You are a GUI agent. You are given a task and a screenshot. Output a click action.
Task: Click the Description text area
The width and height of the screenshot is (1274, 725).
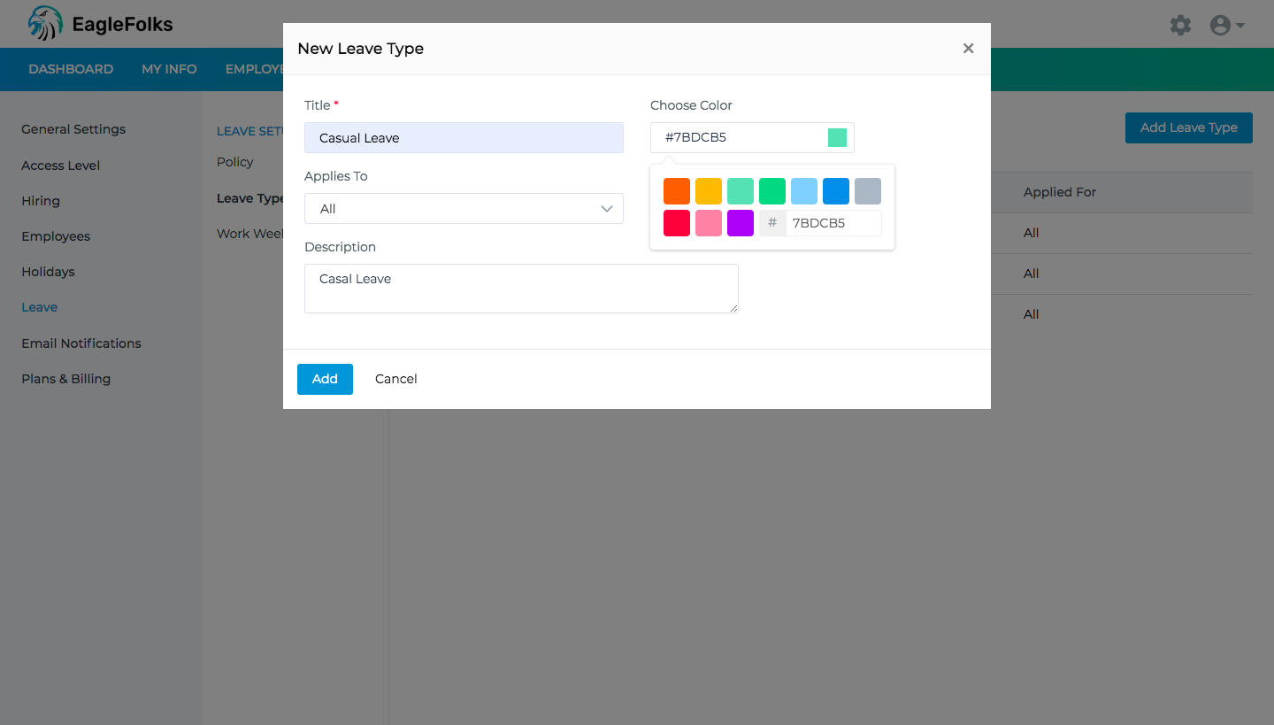521,289
